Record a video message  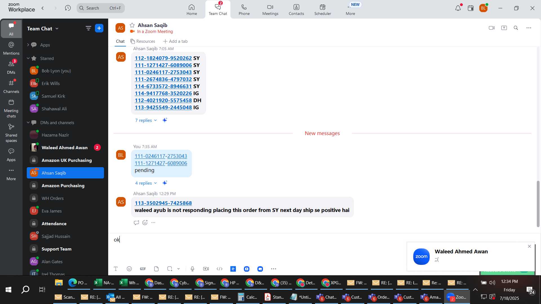206,269
